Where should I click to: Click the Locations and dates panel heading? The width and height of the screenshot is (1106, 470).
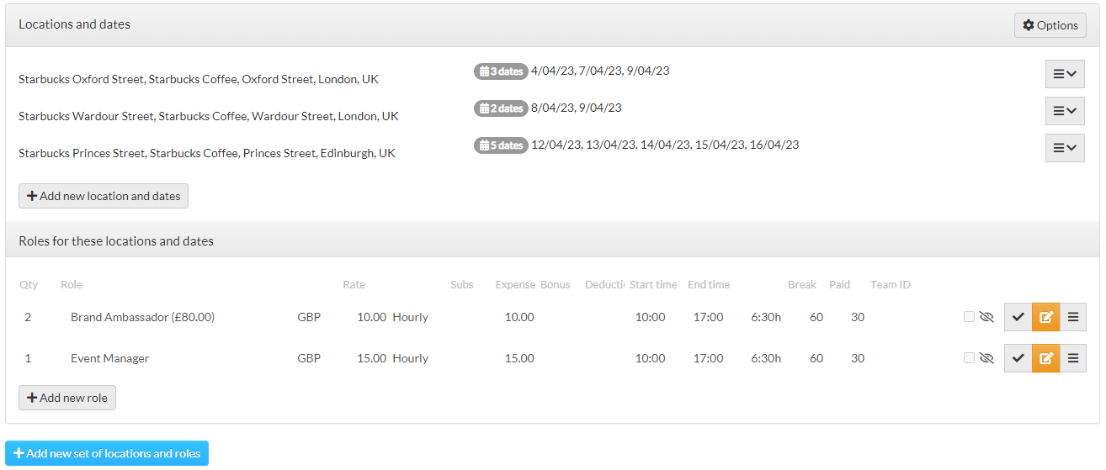coord(74,24)
